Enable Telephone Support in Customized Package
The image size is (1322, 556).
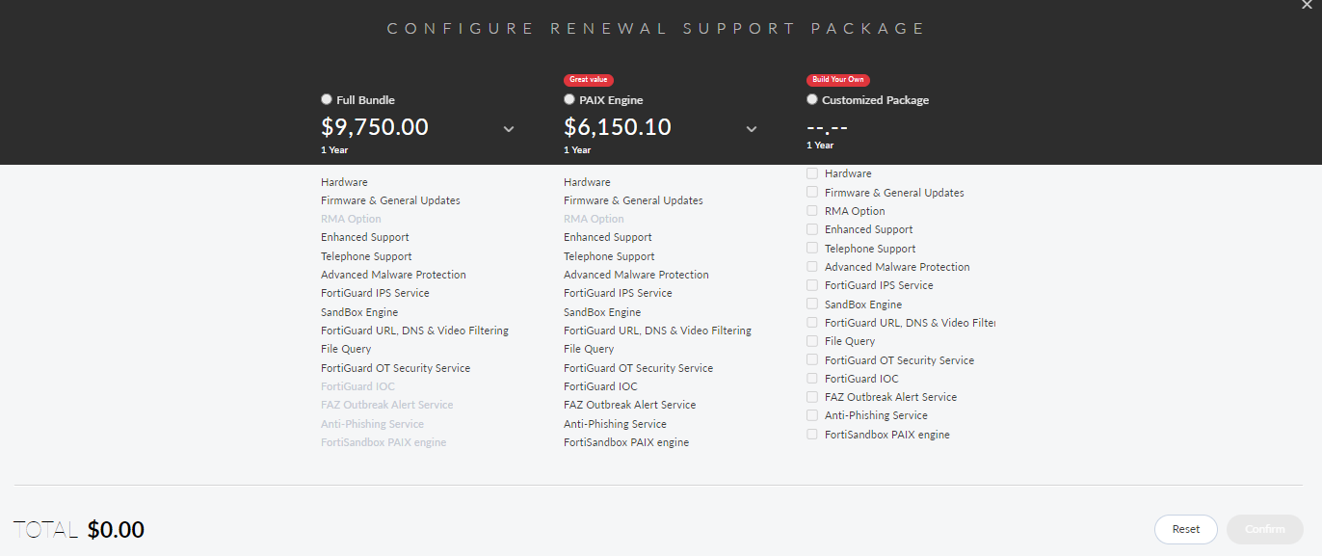coord(811,248)
